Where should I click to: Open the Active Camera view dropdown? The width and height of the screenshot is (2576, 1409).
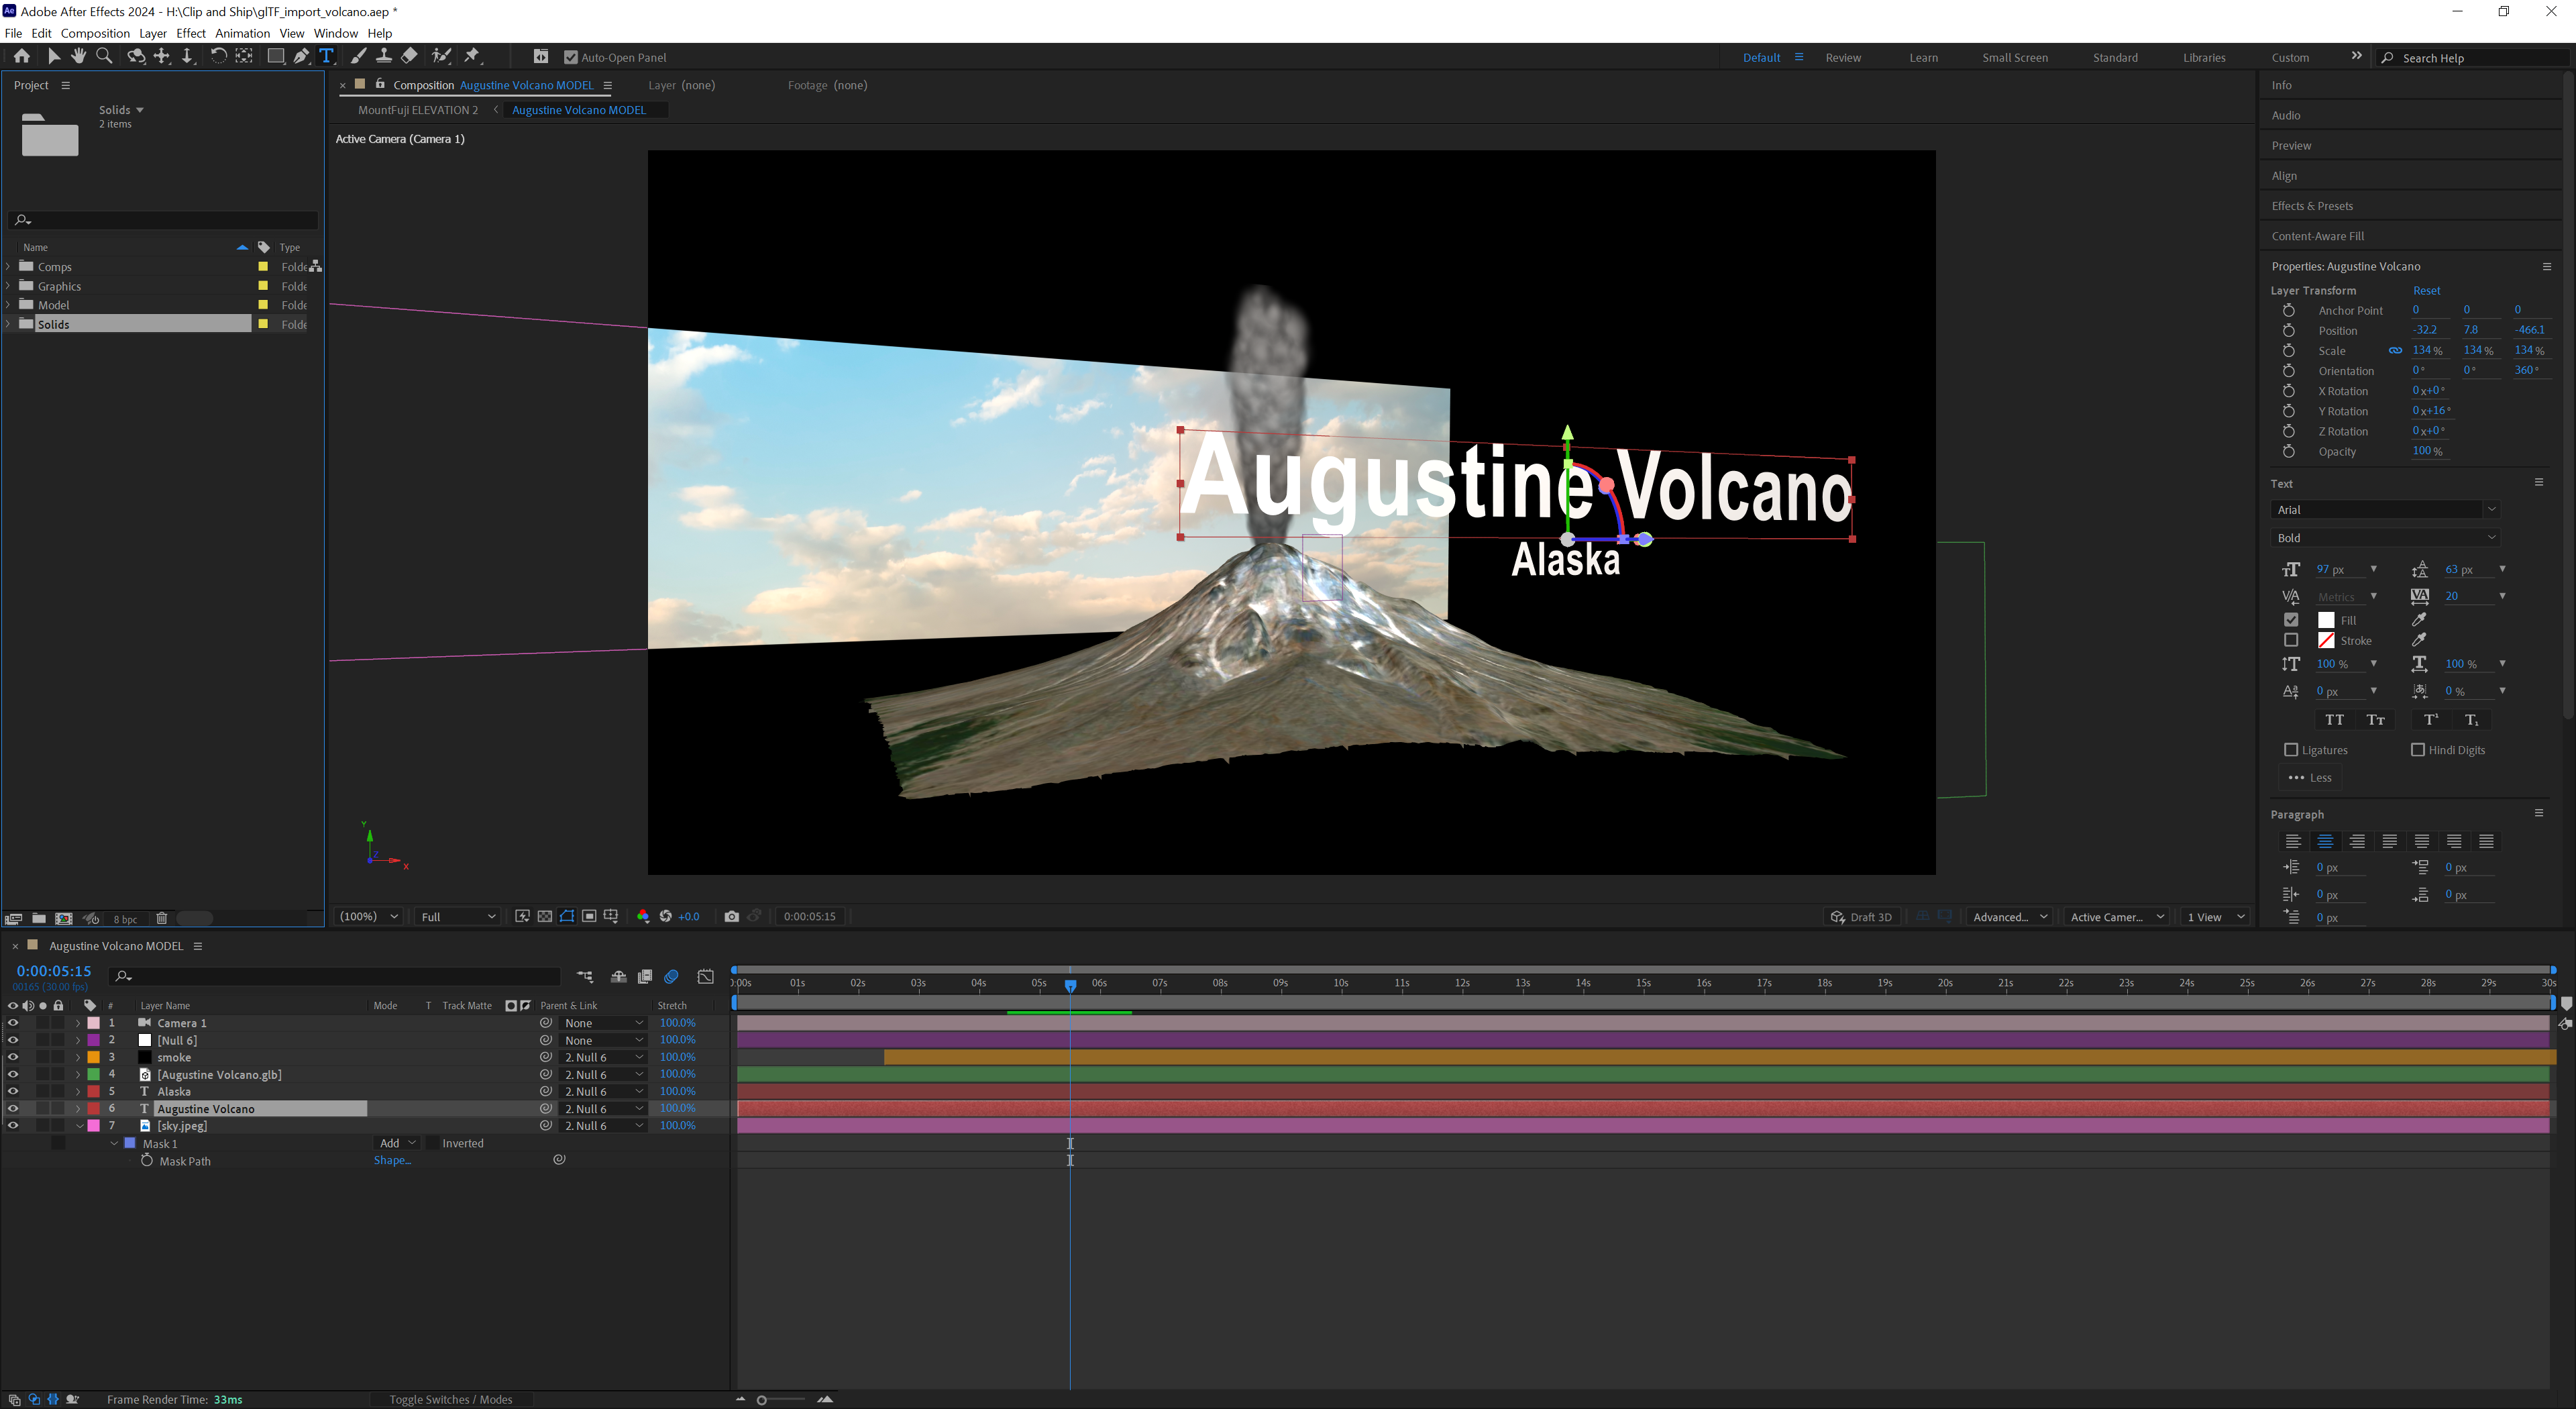[x=2115, y=916]
